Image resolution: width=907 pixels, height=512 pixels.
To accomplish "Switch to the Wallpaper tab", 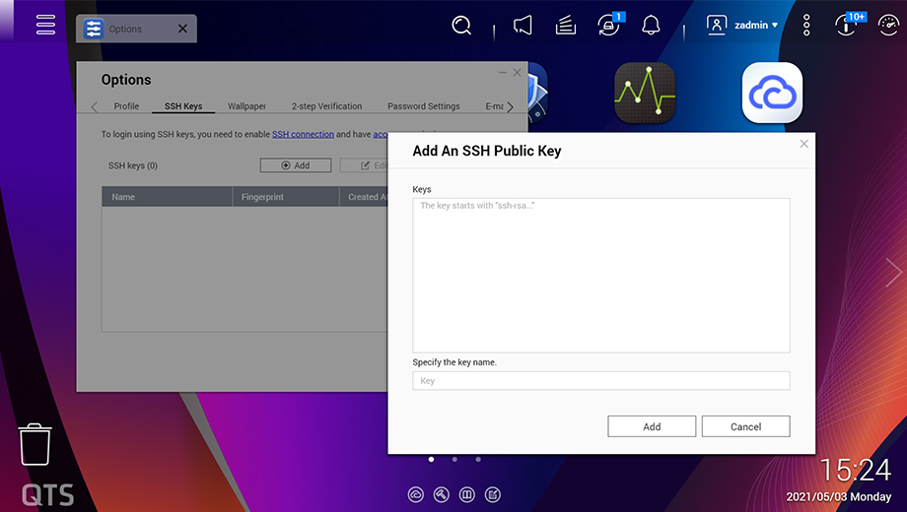I will 246,106.
